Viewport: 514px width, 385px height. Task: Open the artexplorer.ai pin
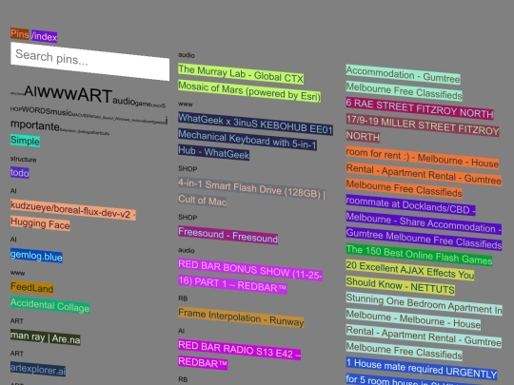tap(38, 369)
